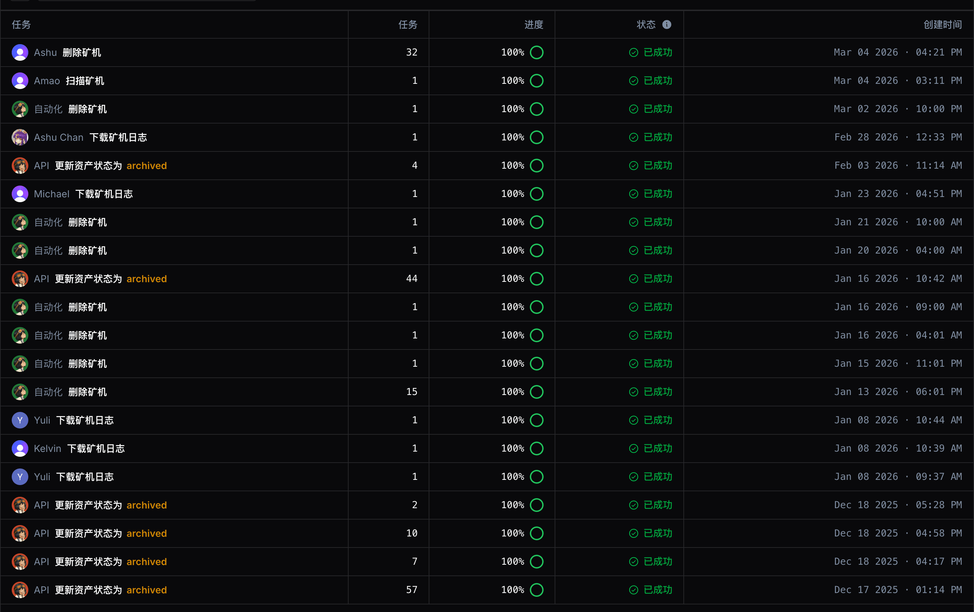The image size is (974, 612).
Task: Sort by the 创建时间 column header
Action: pyautogui.click(x=943, y=24)
